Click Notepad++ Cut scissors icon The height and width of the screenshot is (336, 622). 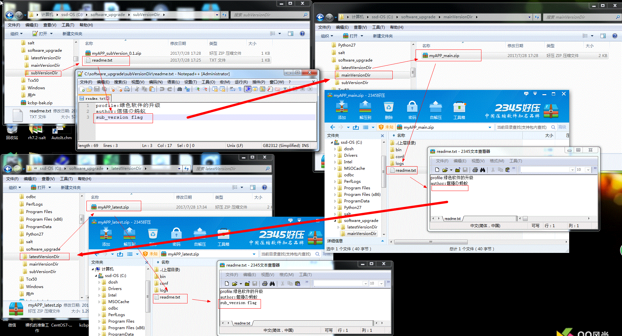click(137, 89)
